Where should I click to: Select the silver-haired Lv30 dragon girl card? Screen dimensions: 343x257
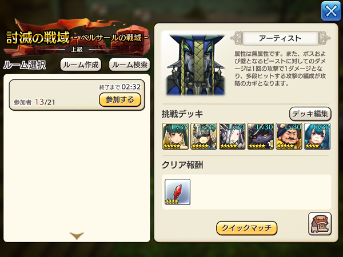coord(232,136)
